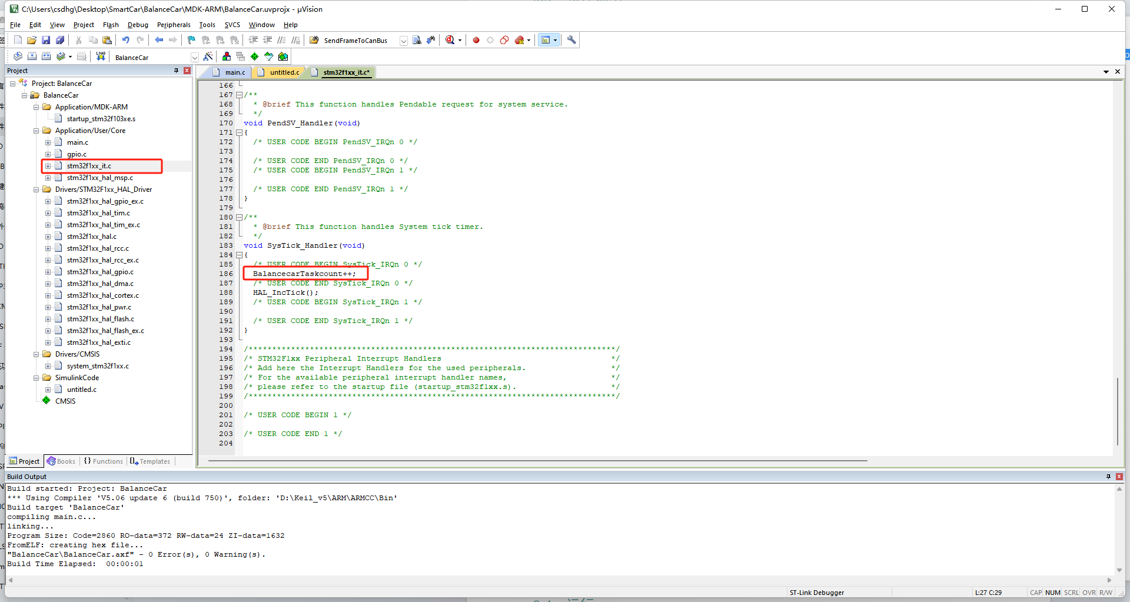Toggle breakpoint enable/disable hollow circle icon

[x=490, y=40]
